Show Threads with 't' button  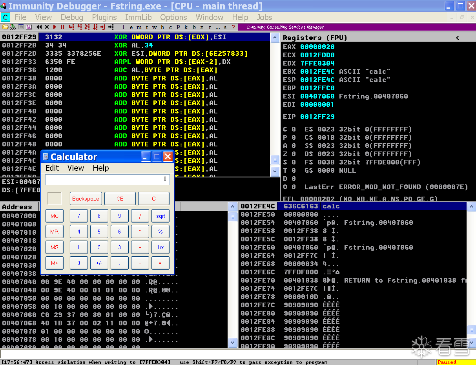point(147,27)
